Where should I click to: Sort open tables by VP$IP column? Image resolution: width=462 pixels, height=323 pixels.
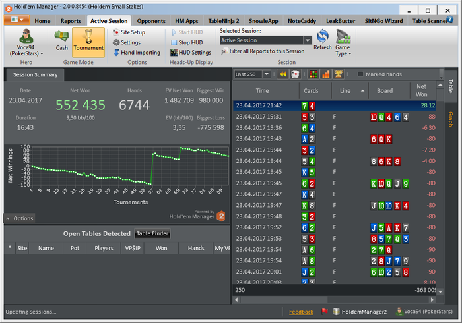point(133,248)
